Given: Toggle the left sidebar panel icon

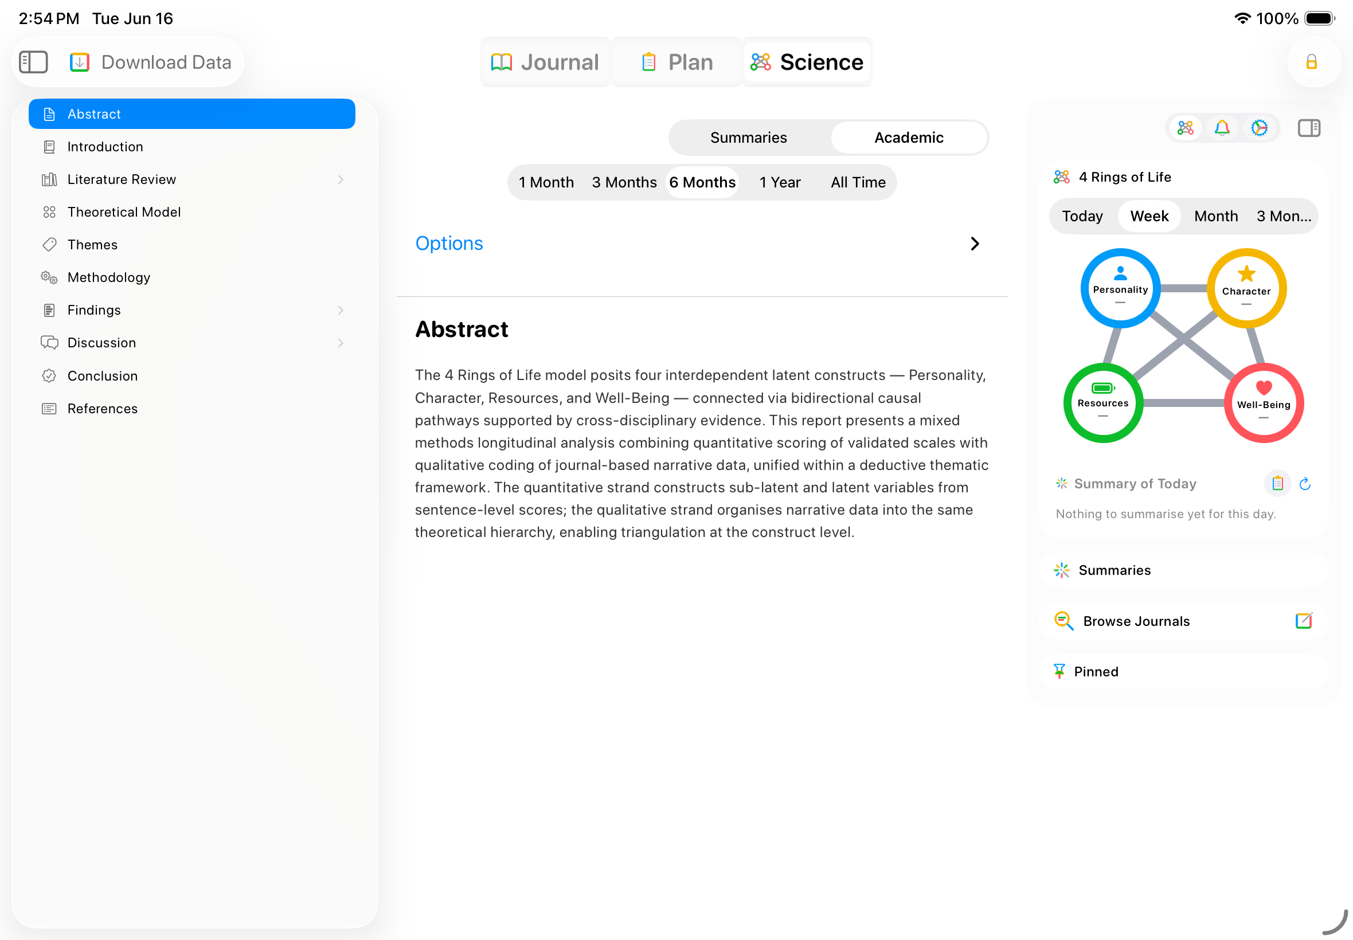Looking at the screenshot, I should pyautogui.click(x=33, y=62).
